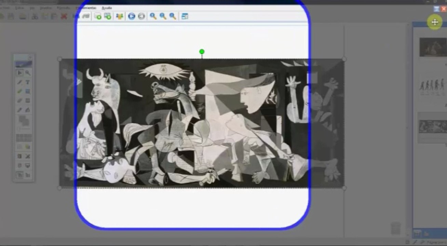Click the second green-plus page icon
Viewport: 447px width, 246px height.
coord(108,16)
